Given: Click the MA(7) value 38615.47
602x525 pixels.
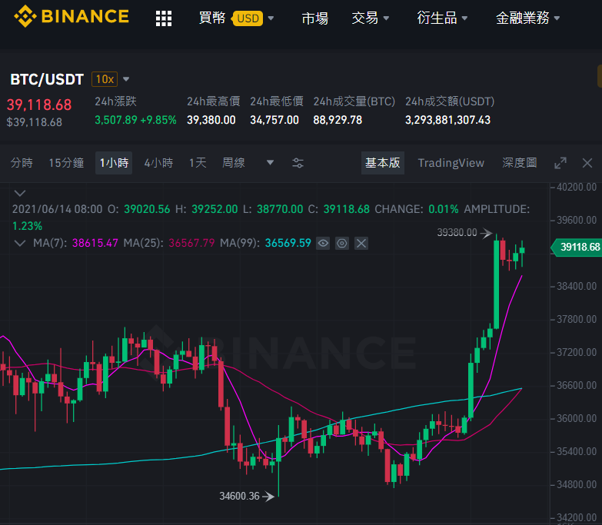Looking at the screenshot, I should tap(95, 244).
